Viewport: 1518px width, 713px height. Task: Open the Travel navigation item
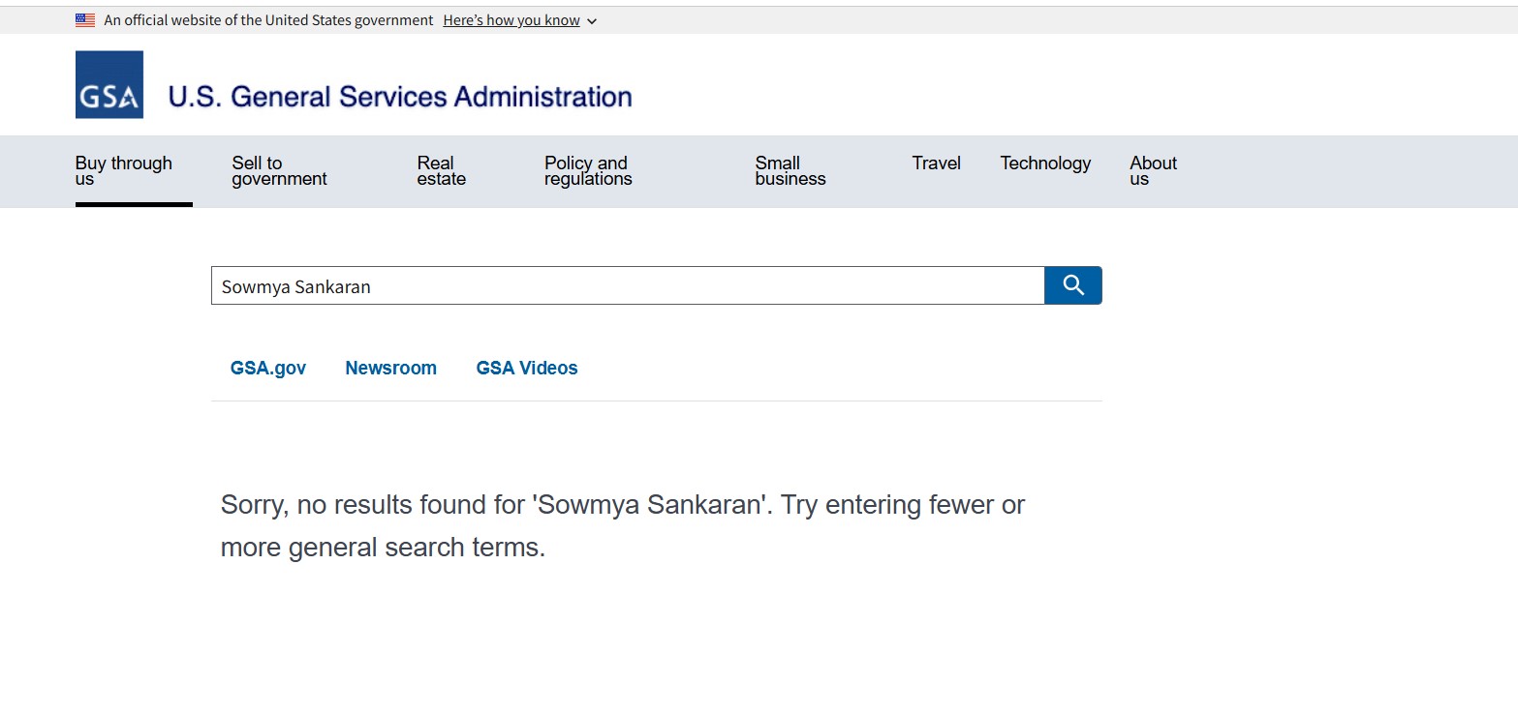tap(936, 163)
